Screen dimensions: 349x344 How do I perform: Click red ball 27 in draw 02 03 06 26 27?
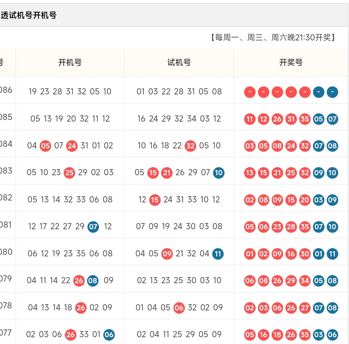point(305,308)
